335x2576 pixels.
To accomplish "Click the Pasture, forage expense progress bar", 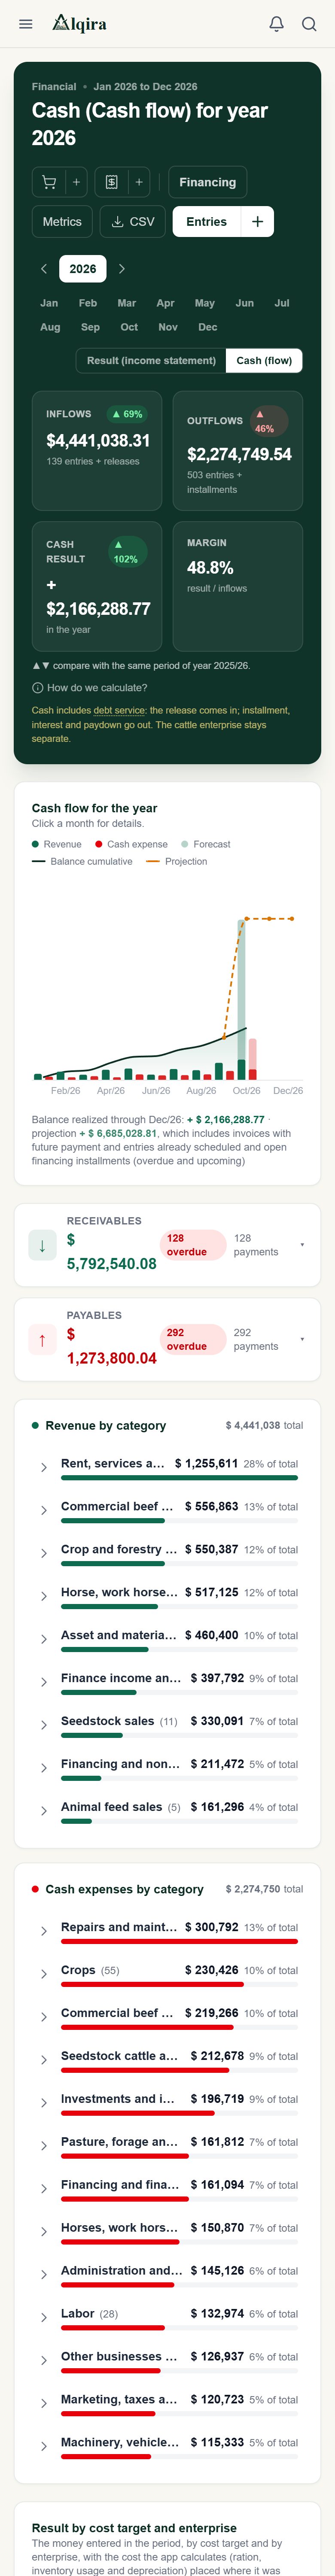I will click(179, 2157).
